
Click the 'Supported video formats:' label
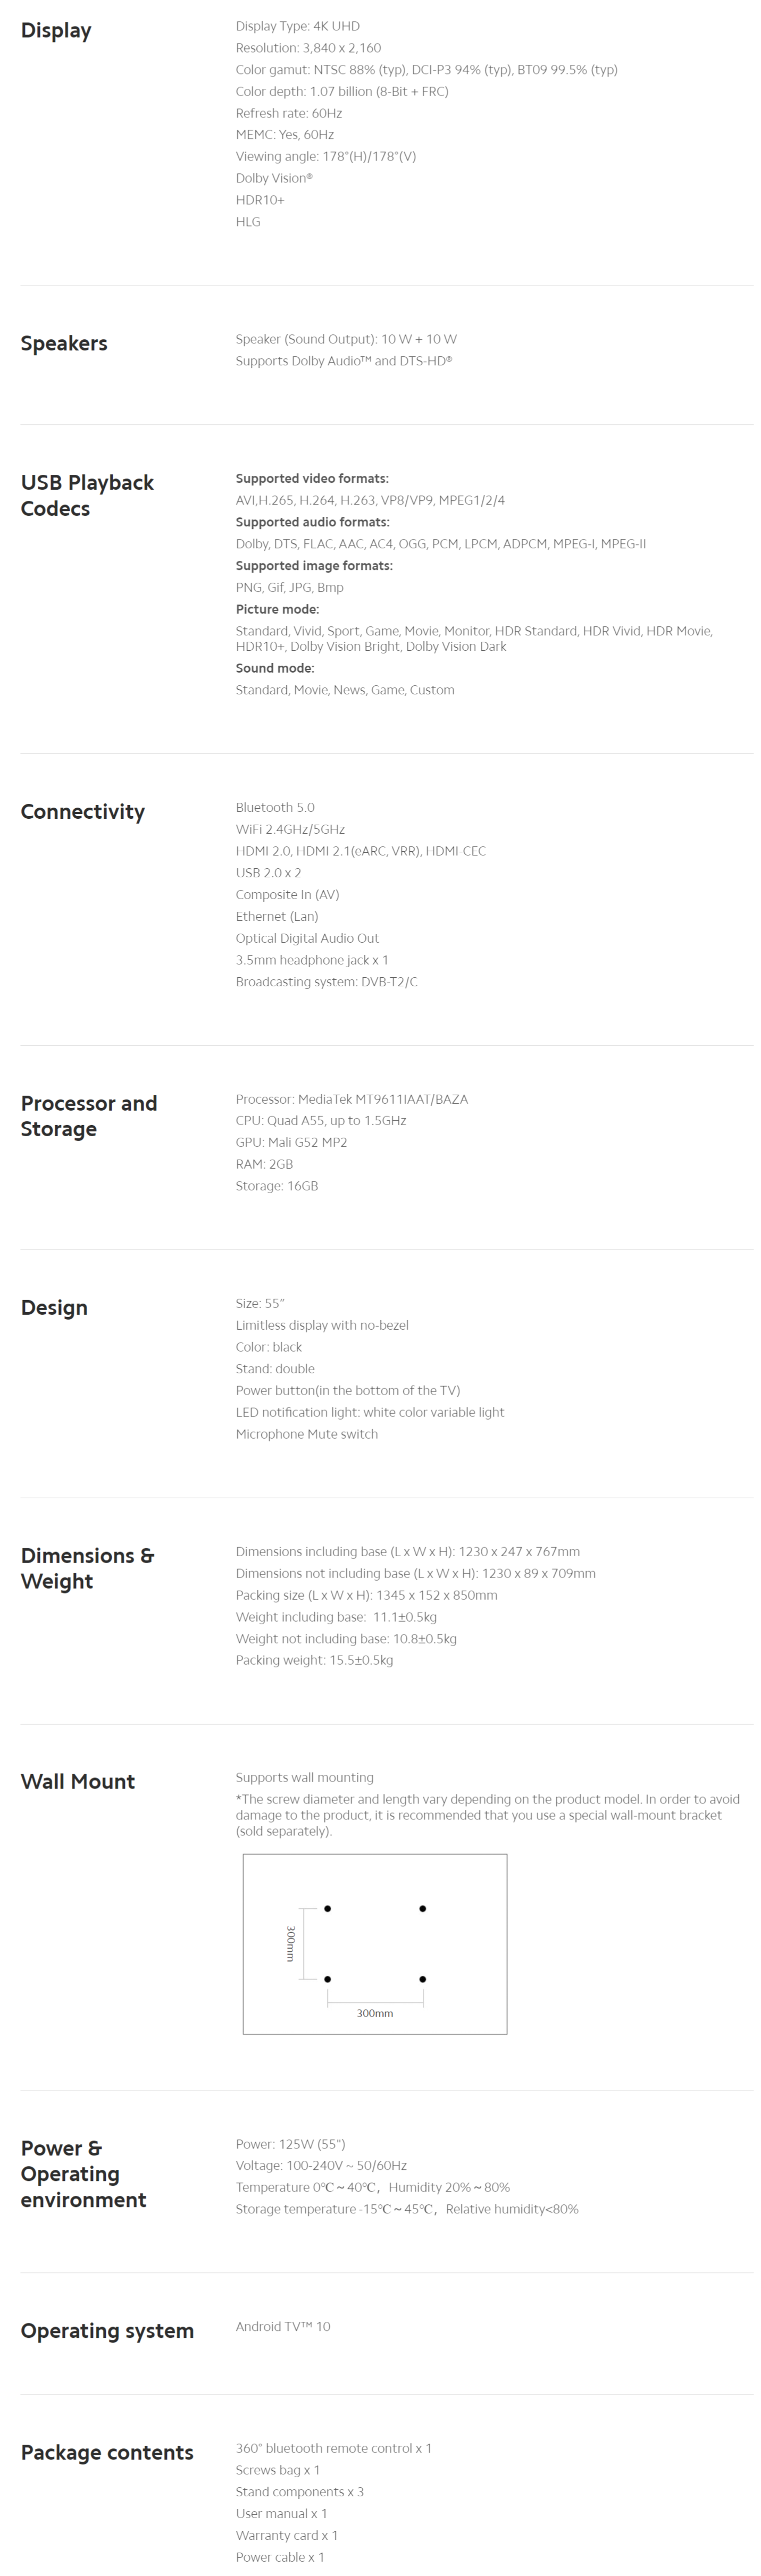click(x=312, y=478)
